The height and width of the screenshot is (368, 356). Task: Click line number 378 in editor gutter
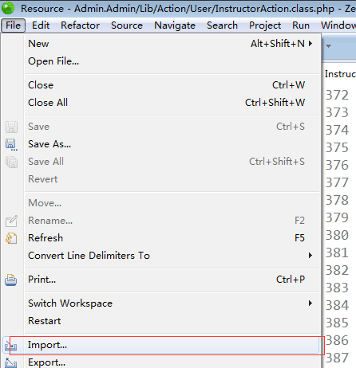click(x=337, y=200)
